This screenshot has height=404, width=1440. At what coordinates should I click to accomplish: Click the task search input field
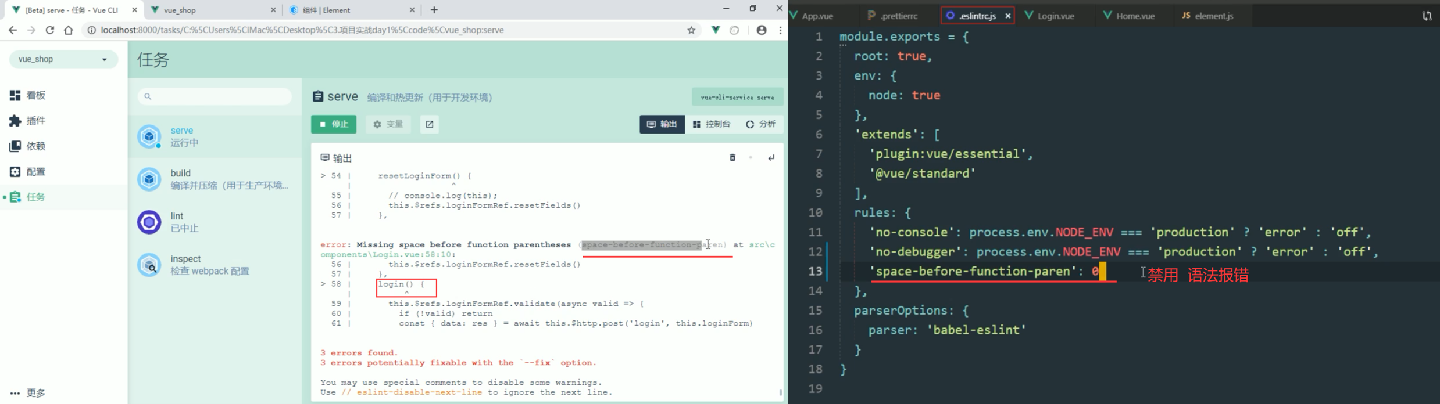(x=215, y=96)
